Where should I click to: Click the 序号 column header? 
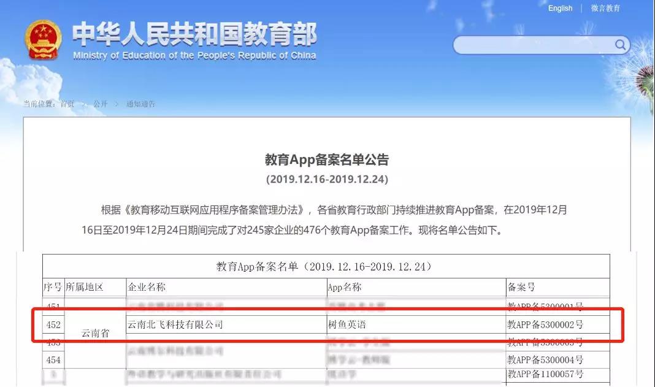(x=53, y=287)
